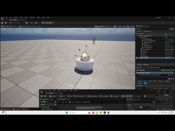Toggle visibility eye of TriggerBox row
Screen dimensions: 175x131
(137, 58)
